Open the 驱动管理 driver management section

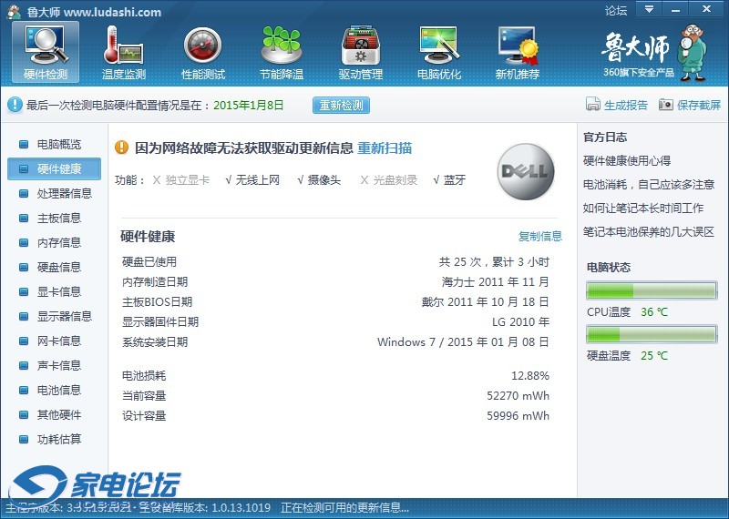pyautogui.click(x=360, y=52)
